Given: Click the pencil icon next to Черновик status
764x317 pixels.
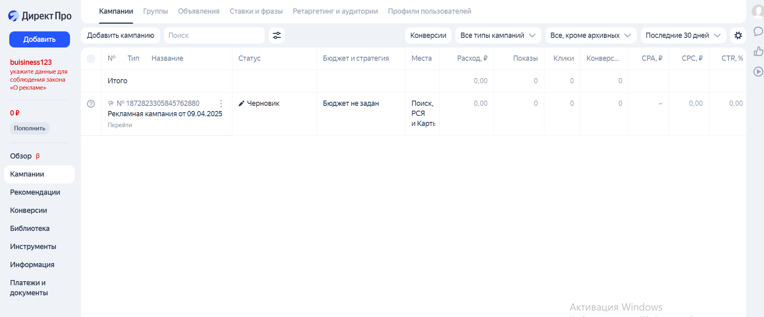Looking at the screenshot, I should pyautogui.click(x=241, y=103).
